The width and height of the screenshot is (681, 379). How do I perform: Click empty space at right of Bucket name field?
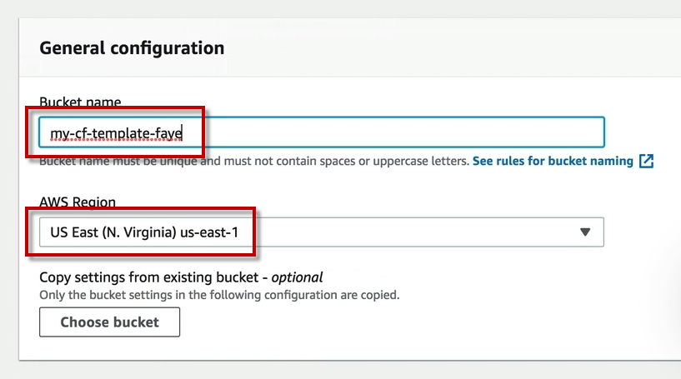pos(417,132)
